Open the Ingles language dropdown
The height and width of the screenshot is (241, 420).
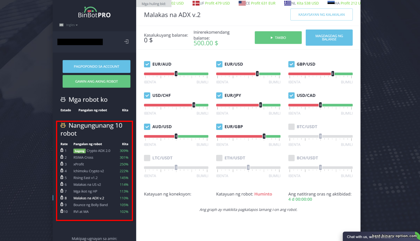pos(72,25)
